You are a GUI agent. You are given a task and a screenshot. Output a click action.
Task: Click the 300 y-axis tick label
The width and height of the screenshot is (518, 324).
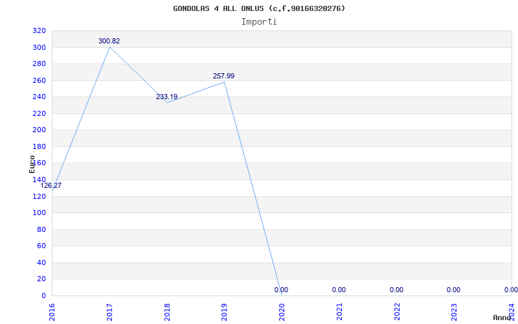pos(39,47)
